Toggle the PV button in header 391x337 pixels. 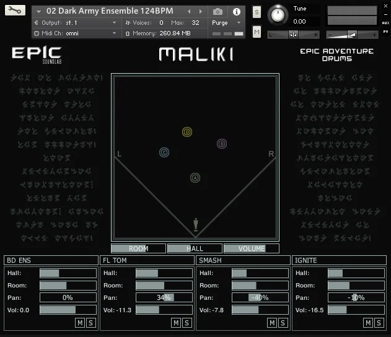(x=385, y=32)
